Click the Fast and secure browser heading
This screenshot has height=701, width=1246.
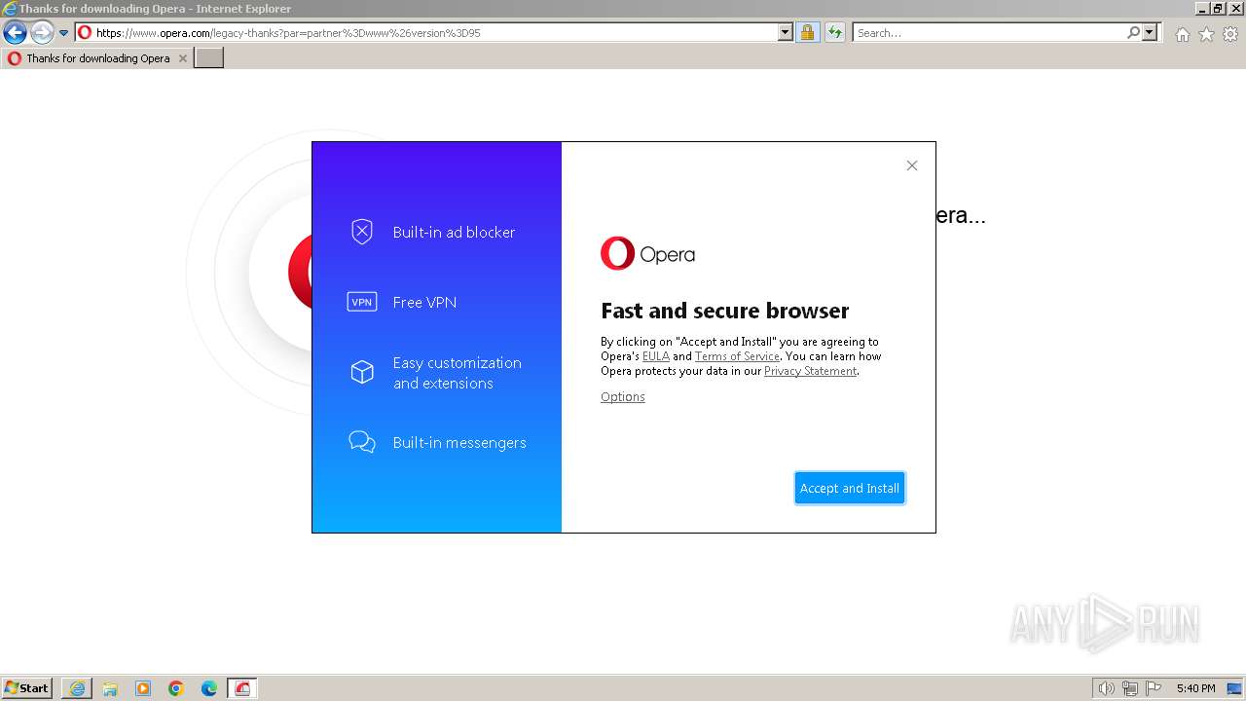(725, 311)
